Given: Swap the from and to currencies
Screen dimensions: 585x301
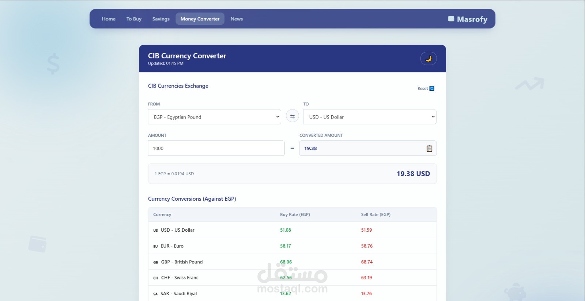Looking at the screenshot, I should [x=292, y=116].
